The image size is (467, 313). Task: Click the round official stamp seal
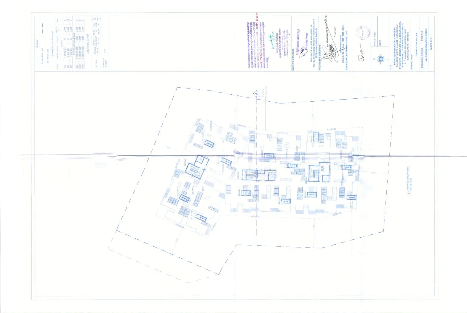click(363, 33)
